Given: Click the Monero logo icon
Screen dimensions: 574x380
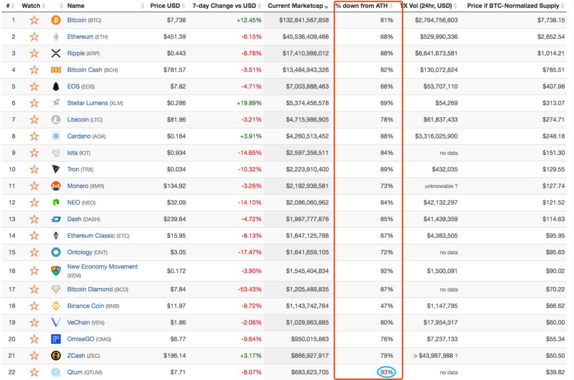Looking at the screenshot, I should coord(56,186).
